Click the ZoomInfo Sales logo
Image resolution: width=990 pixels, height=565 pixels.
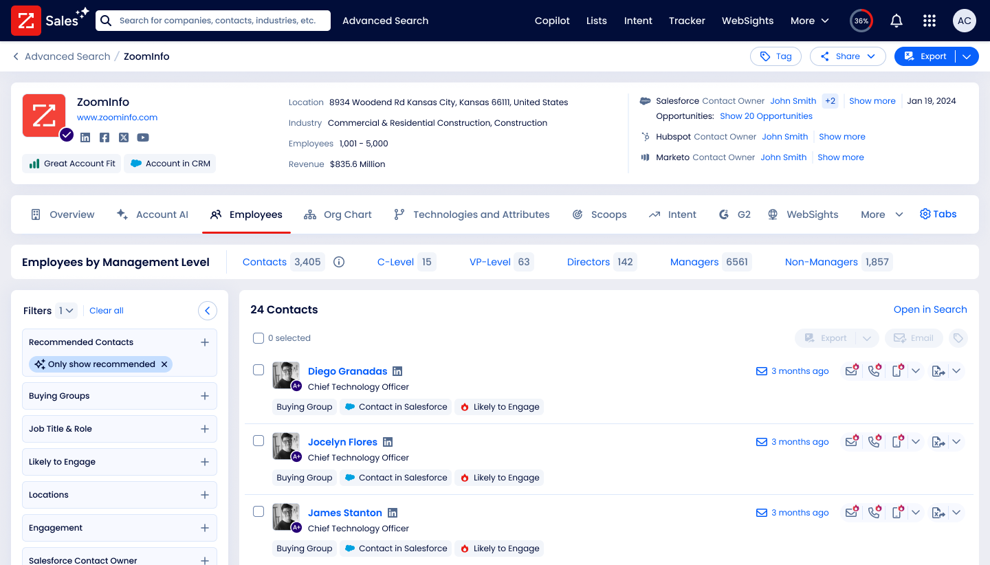click(x=50, y=21)
